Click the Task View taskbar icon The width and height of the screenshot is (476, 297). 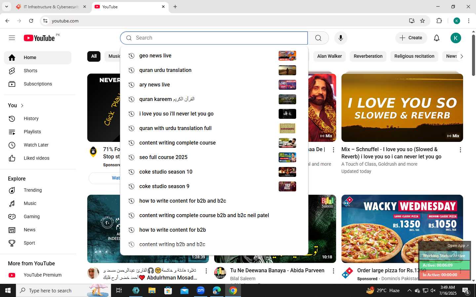119,290
